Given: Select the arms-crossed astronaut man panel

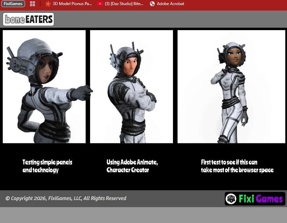Looking at the screenshot, I should [x=131, y=86].
